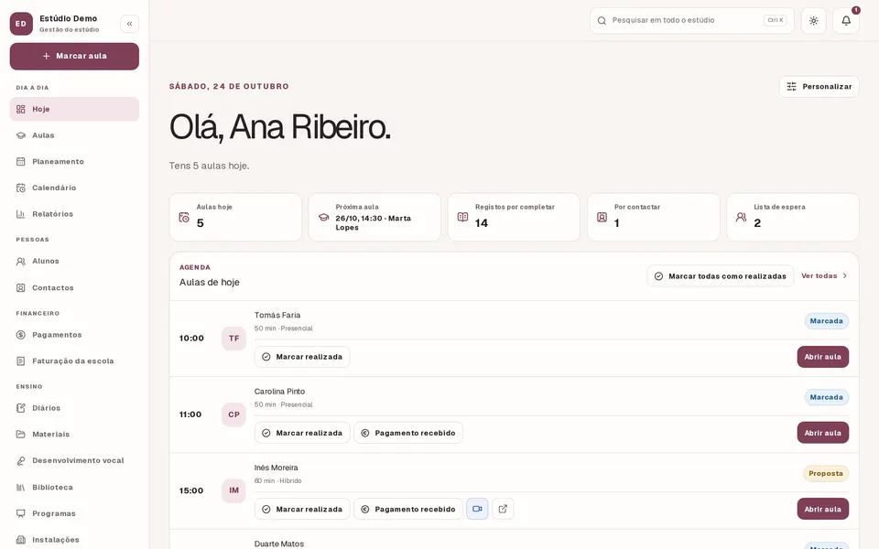
Task: Click the chevron next to Ver todas
Action: pyautogui.click(x=845, y=276)
